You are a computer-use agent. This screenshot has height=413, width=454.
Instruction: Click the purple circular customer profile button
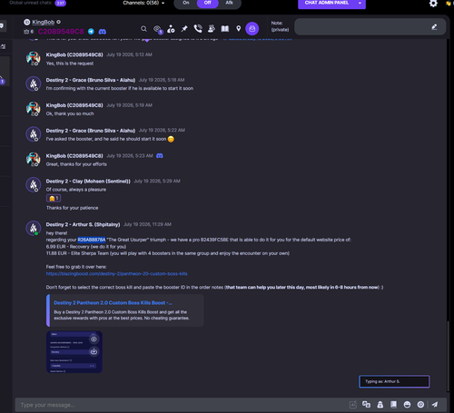[x=252, y=29]
